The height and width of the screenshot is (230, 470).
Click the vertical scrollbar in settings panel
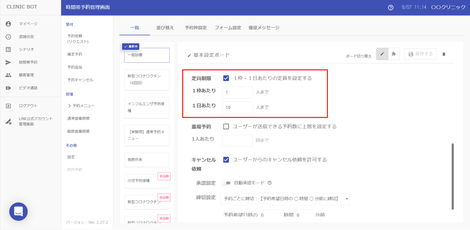tap(453, 176)
